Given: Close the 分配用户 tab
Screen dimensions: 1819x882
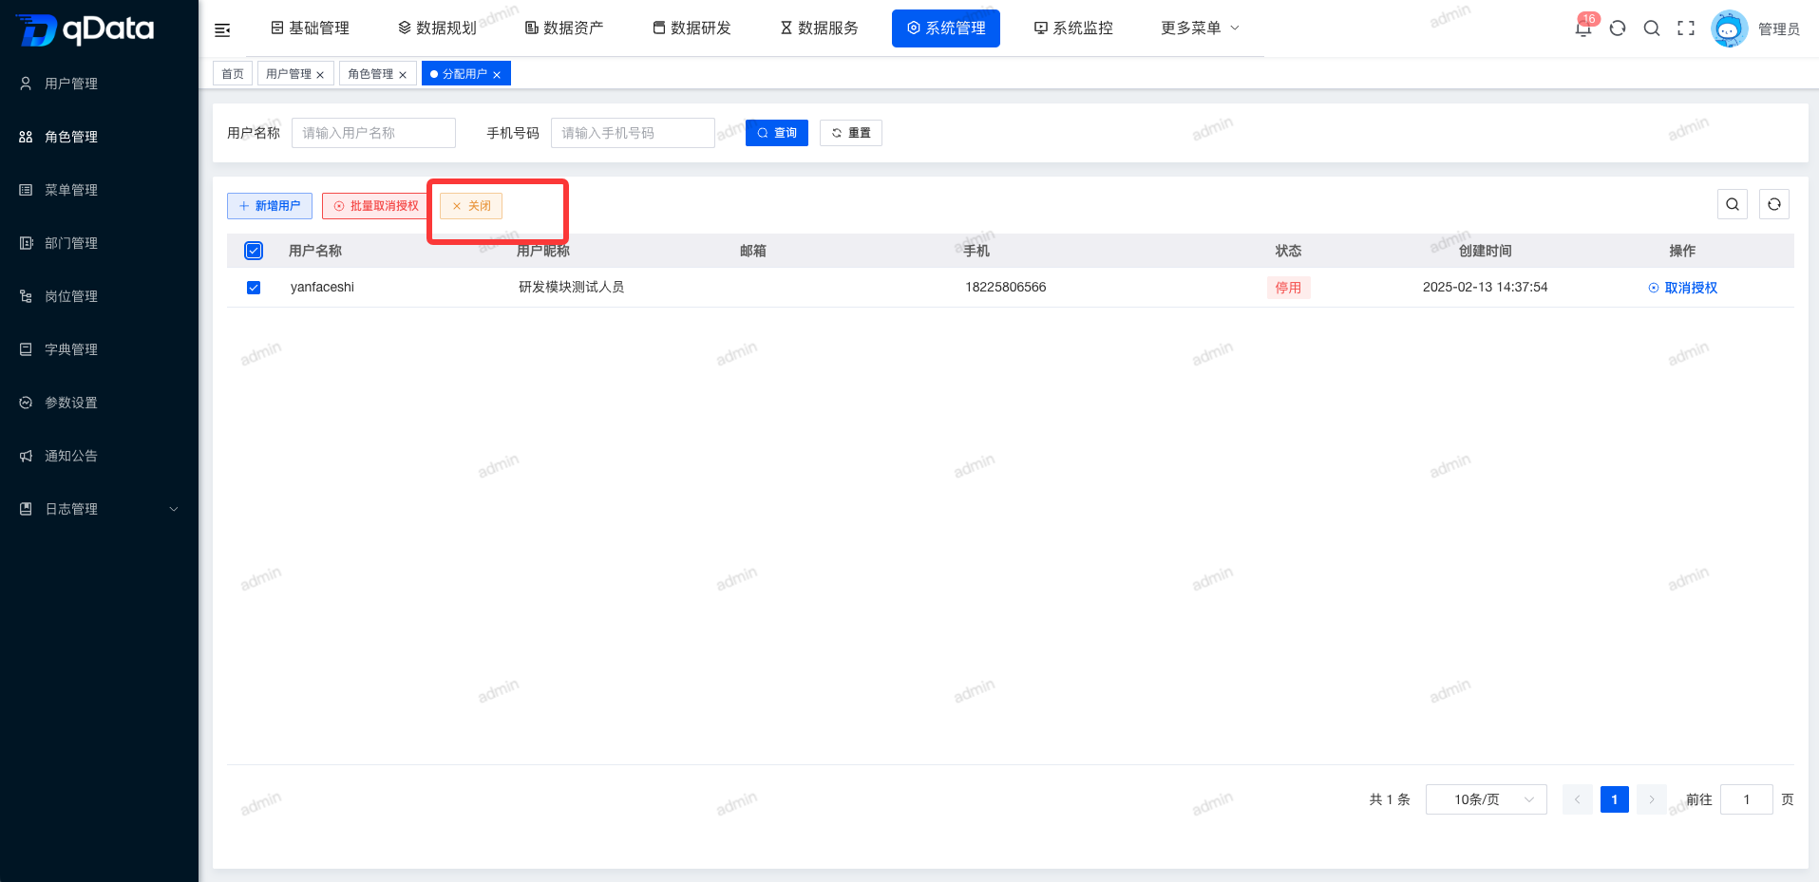Looking at the screenshot, I should [x=497, y=75].
